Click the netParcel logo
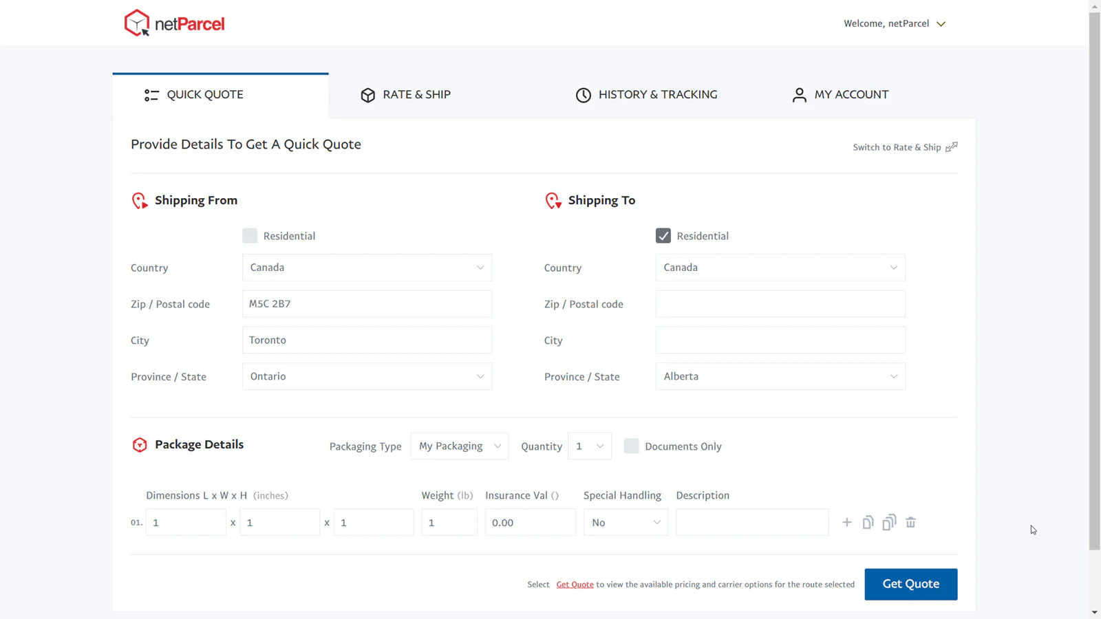The height and width of the screenshot is (619, 1101). point(174,22)
